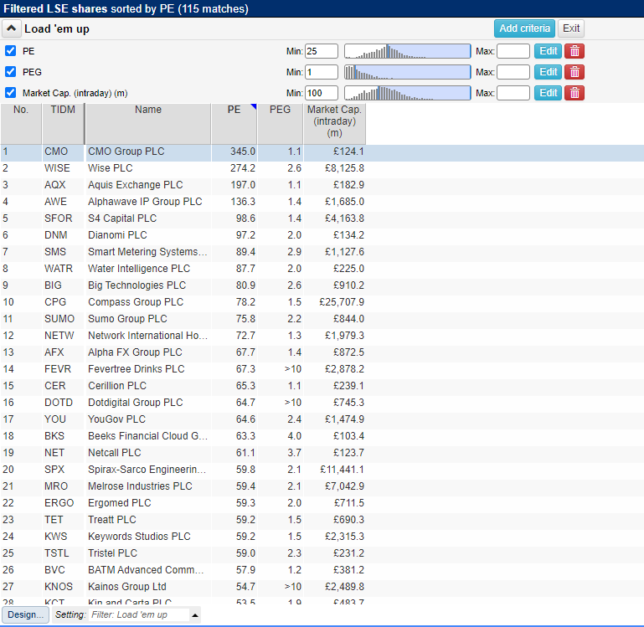Click the Add criteria button
Viewport: 644px width, 627px height.
click(x=524, y=28)
